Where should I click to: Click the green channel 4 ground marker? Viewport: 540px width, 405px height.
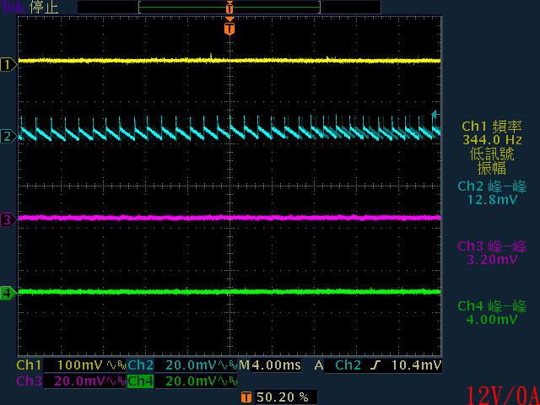coord(8,294)
